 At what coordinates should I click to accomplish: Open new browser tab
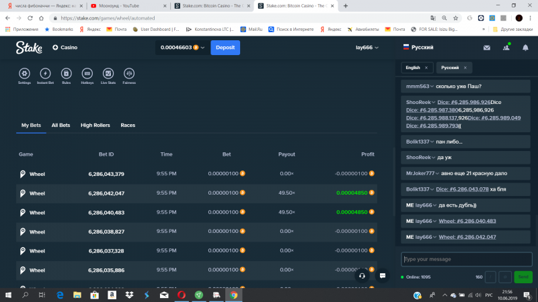click(x=346, y=6)
